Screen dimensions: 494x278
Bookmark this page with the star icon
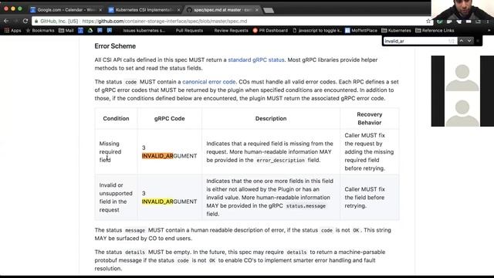coord(428,21)
